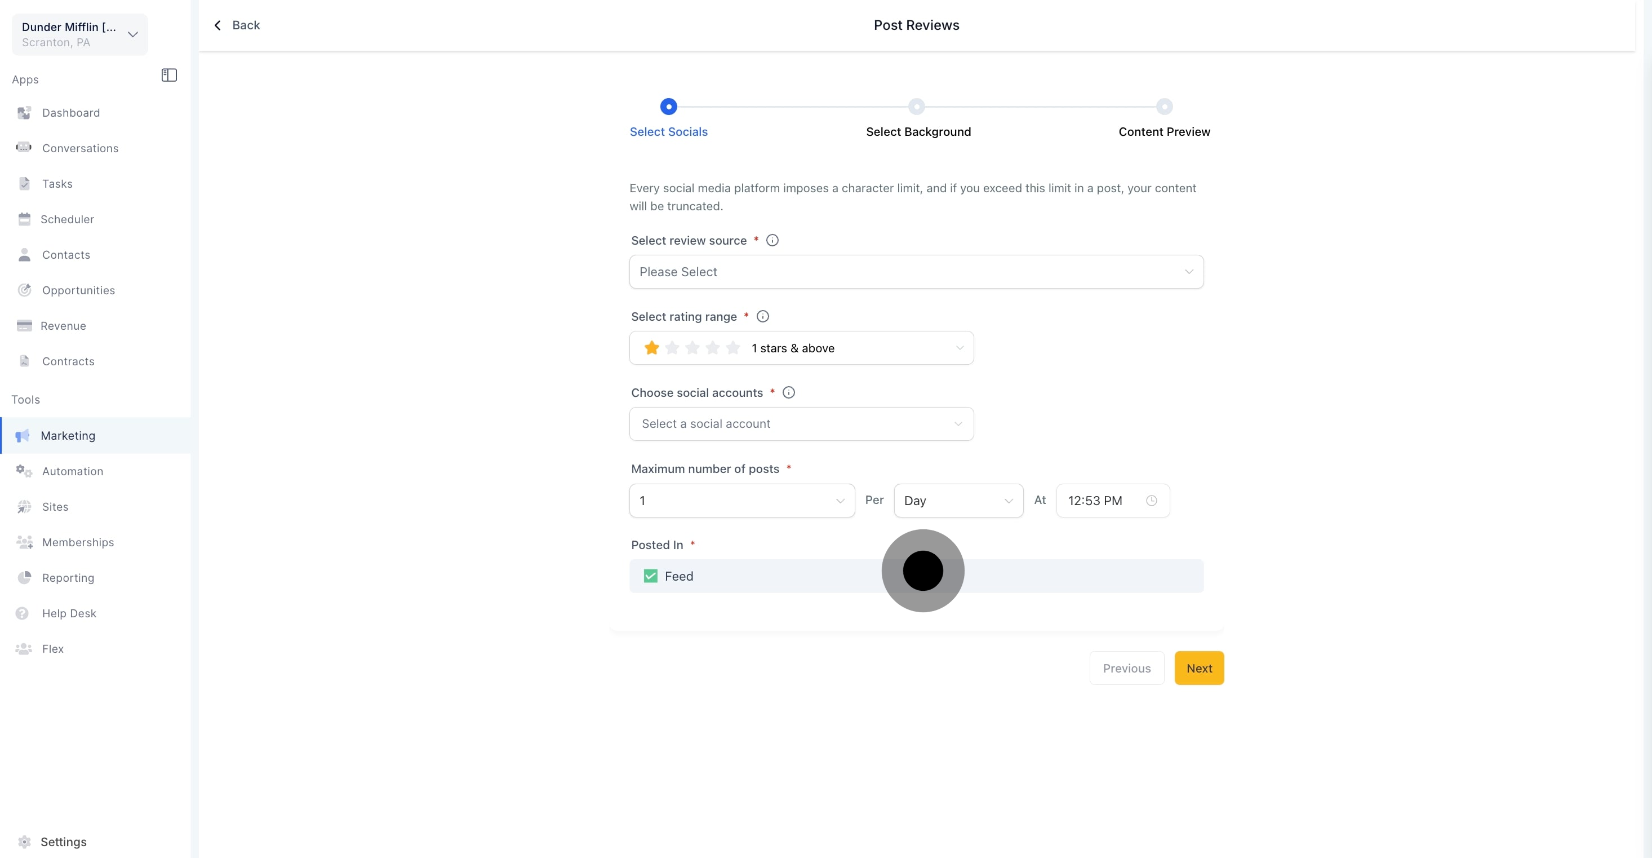Collapse the sidebar panel icon
1652x858 pixels.
[168, 75]
